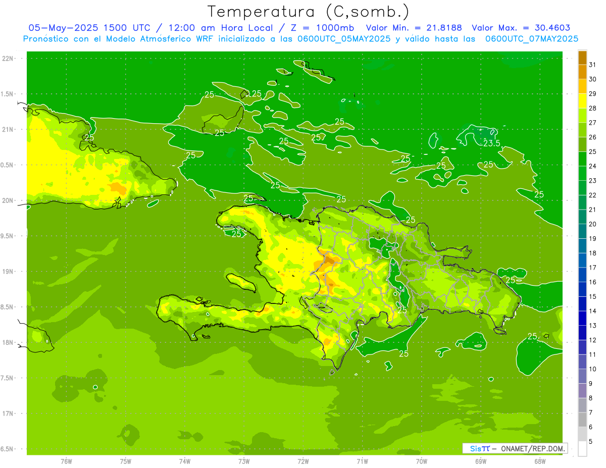Click the '18' value on the color scale
This screenshot has width=606, height=468.
593,253
